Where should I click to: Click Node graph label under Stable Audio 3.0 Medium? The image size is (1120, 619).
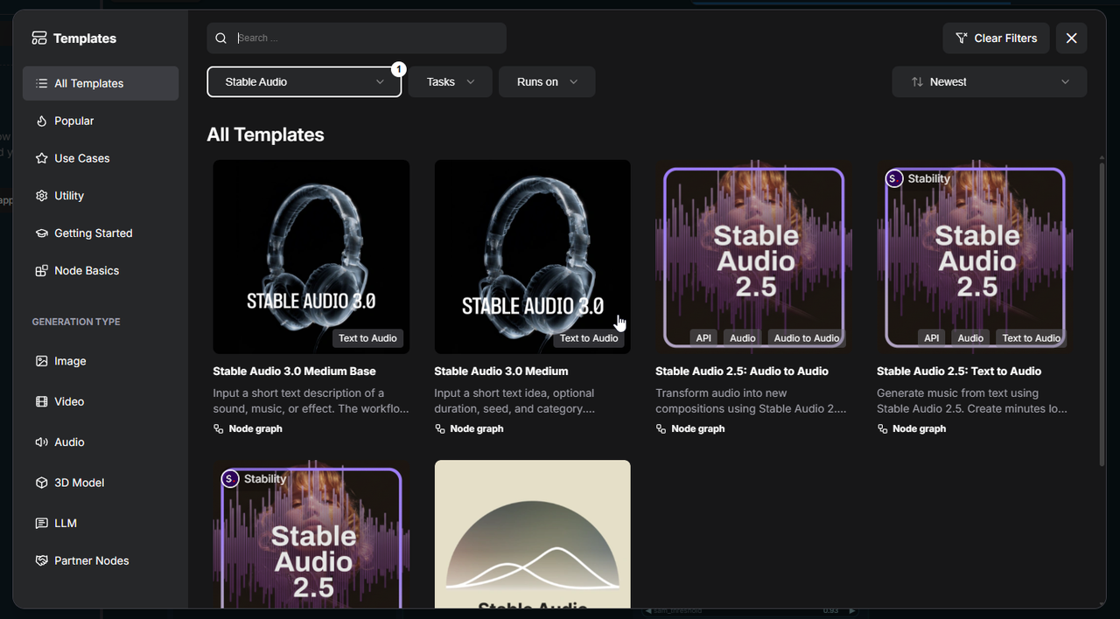477,429
